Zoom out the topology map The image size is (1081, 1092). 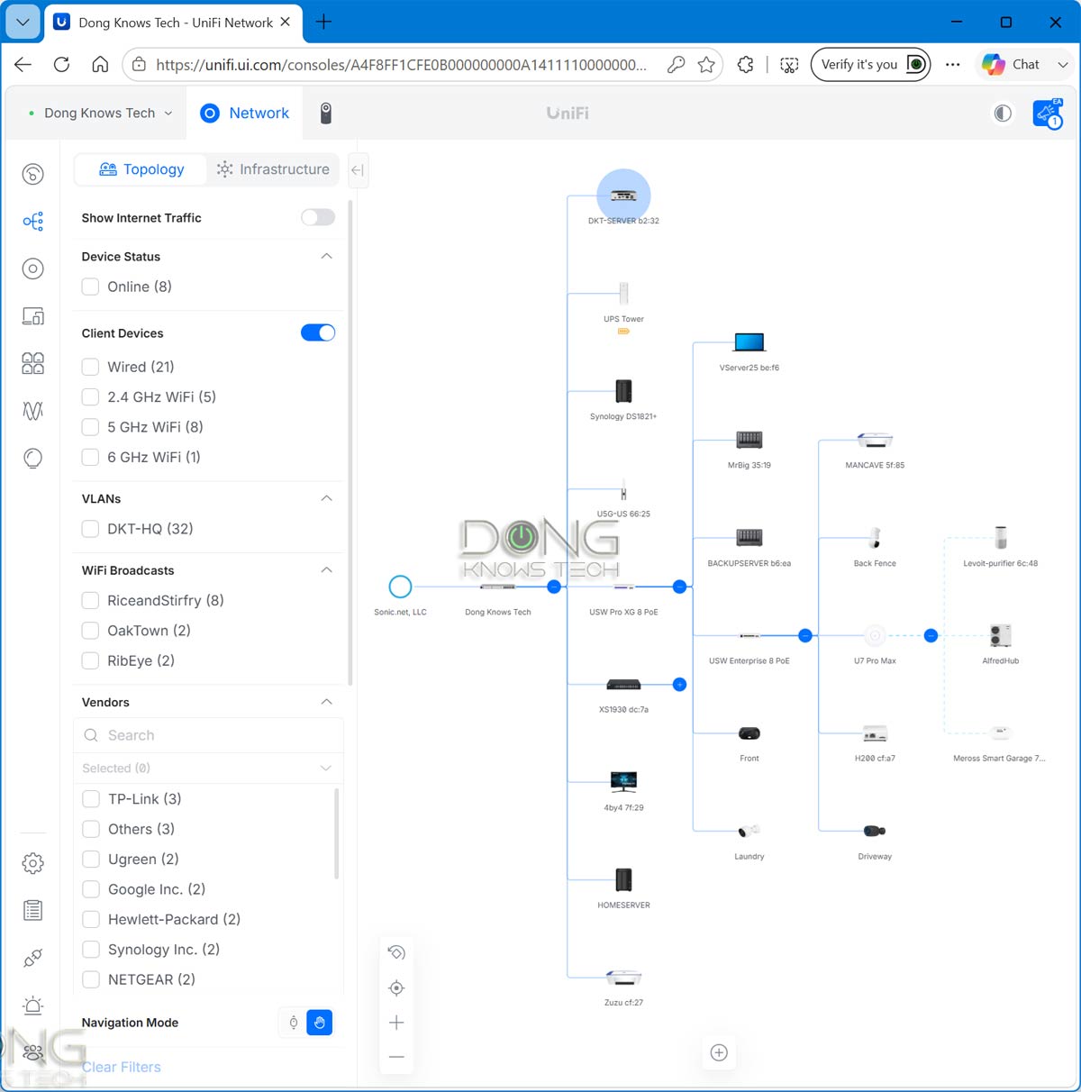tap(396, 1057)
